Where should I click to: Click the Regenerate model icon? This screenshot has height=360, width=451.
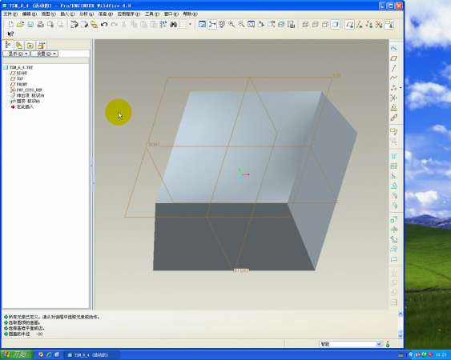[x=74, y=25]
